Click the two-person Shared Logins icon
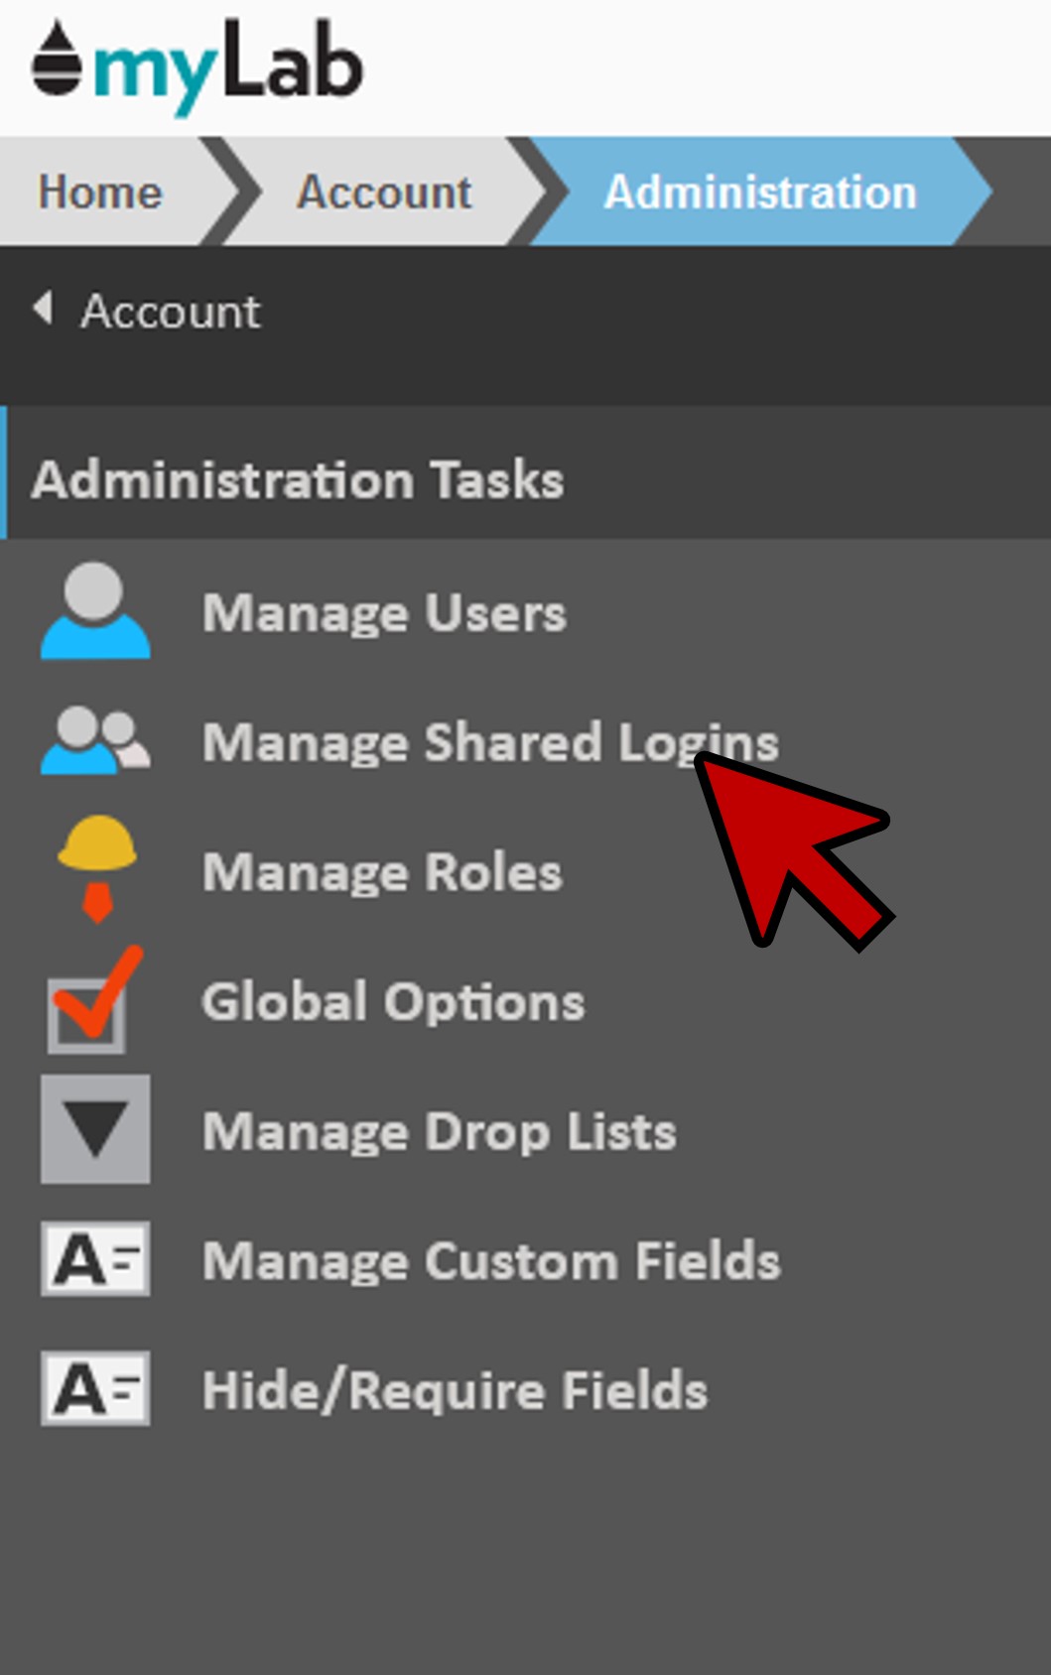The image size is (1051, 1675). point(95,741)
